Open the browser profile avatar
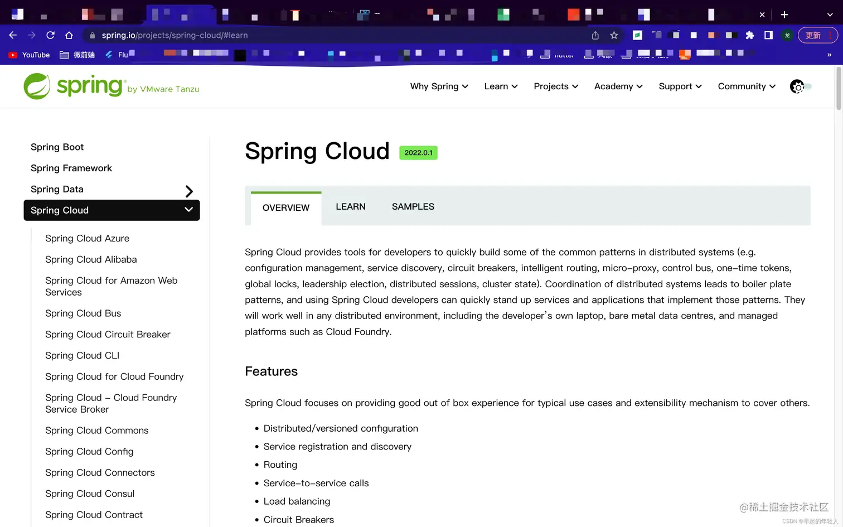This screenshot has height=527, width=843. click(x=787, y=35)
